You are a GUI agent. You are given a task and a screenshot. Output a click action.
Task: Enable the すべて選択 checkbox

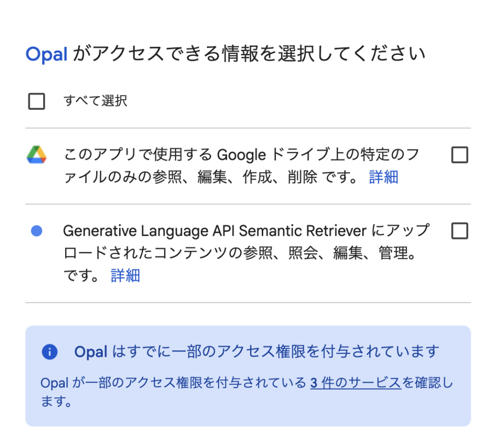click(x=36, y=101)
